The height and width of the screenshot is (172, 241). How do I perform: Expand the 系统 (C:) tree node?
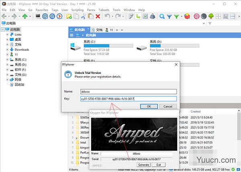7,60
